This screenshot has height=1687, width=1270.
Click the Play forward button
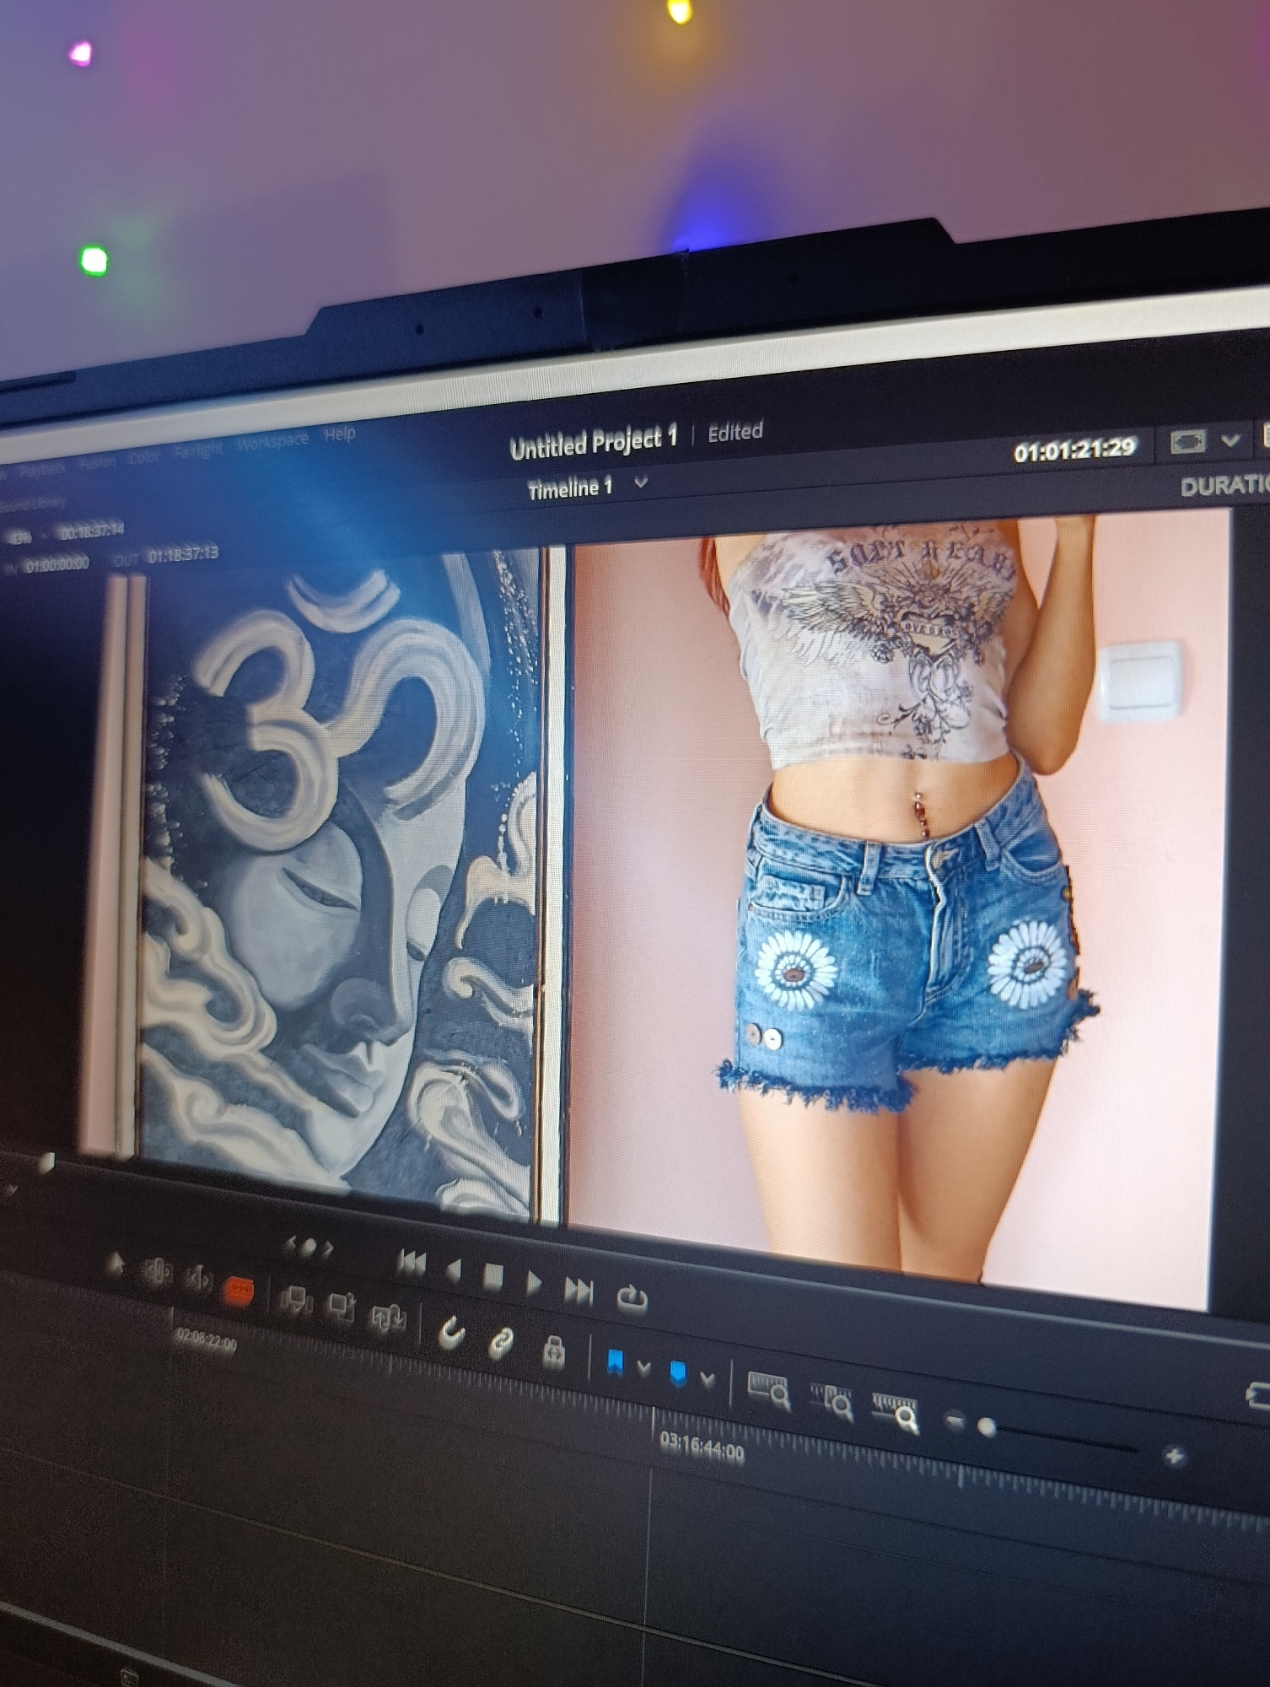tap(534, 1284)
